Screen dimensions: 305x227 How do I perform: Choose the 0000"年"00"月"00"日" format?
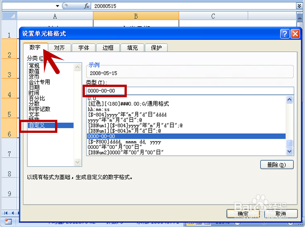tap(115, 147)
